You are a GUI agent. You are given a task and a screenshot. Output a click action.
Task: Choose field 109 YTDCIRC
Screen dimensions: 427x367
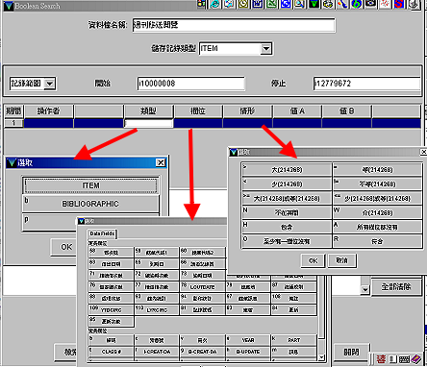pos(111,309)
